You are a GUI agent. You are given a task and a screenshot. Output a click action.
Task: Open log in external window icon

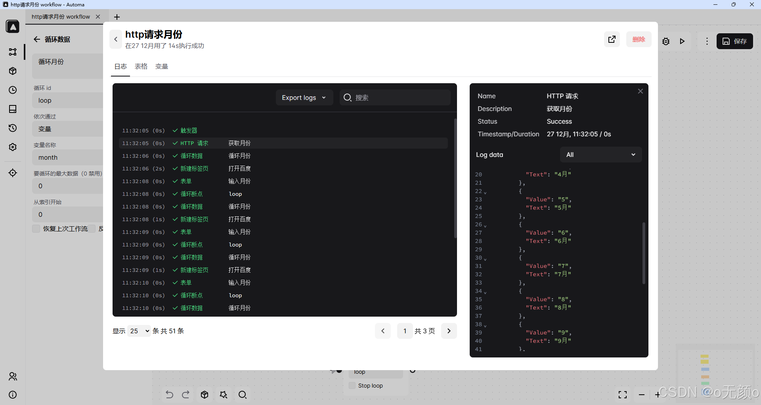click(x=612, y=39)
